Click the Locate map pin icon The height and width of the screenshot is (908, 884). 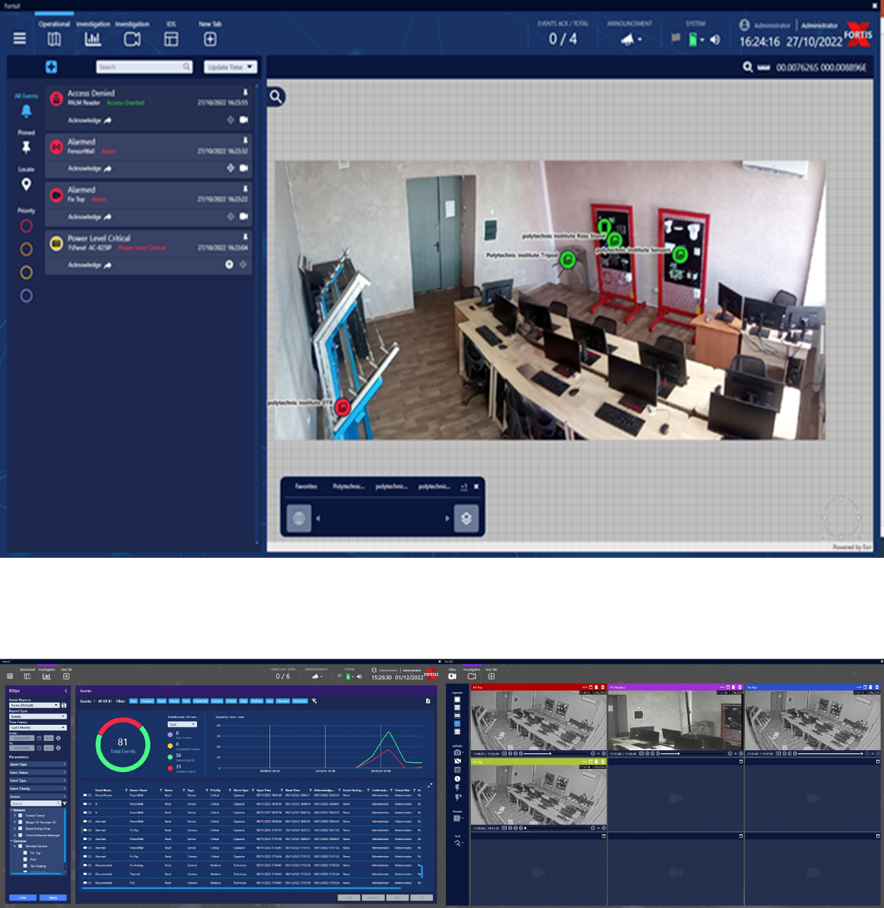26,184
